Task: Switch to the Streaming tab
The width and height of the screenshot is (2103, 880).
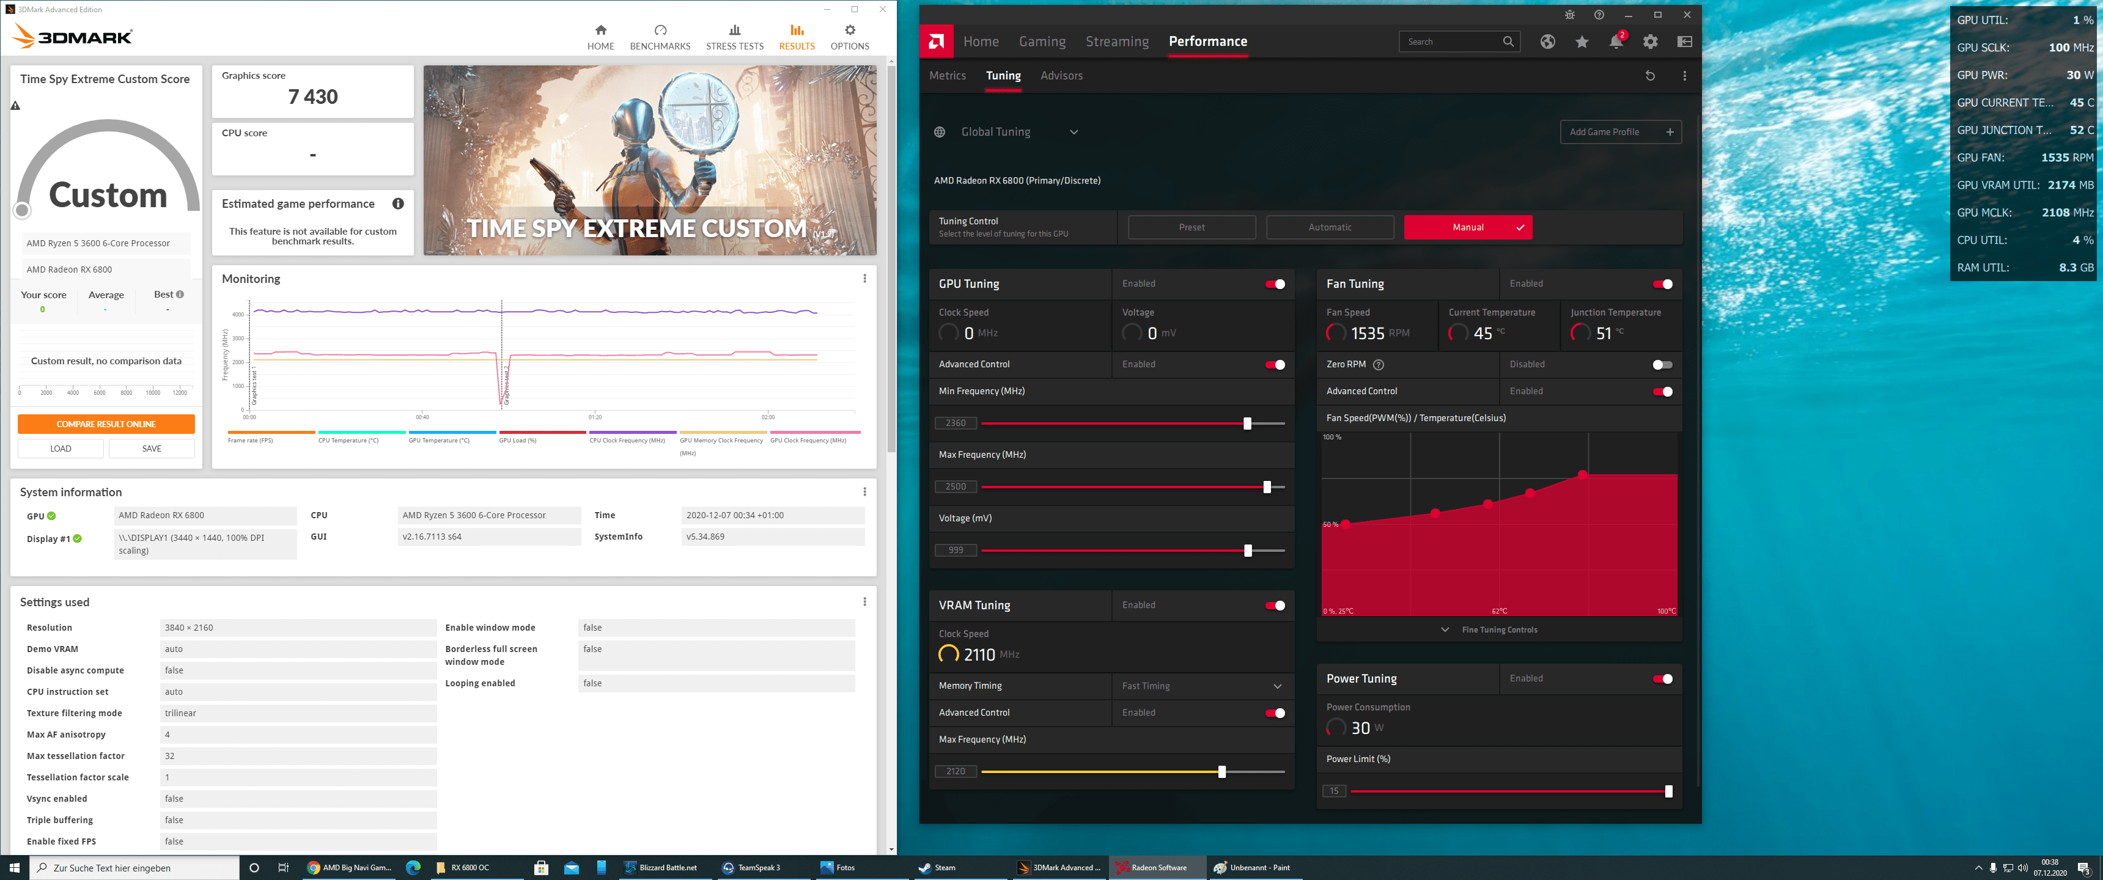Action: (x=1117, y=42)
